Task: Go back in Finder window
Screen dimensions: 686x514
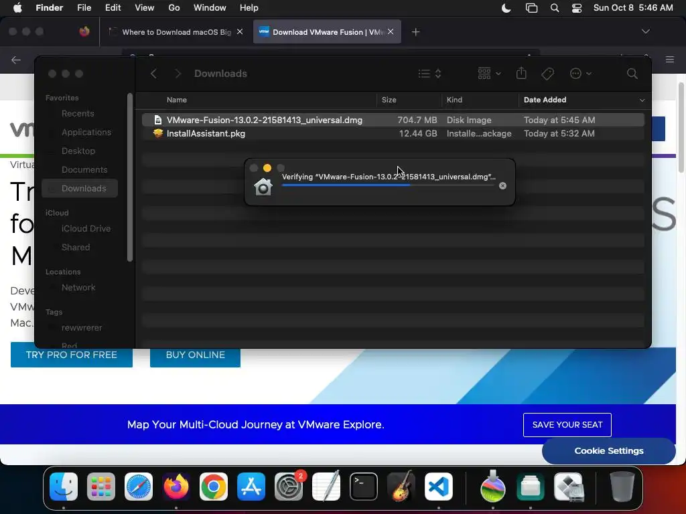Action: click(153, 74)
